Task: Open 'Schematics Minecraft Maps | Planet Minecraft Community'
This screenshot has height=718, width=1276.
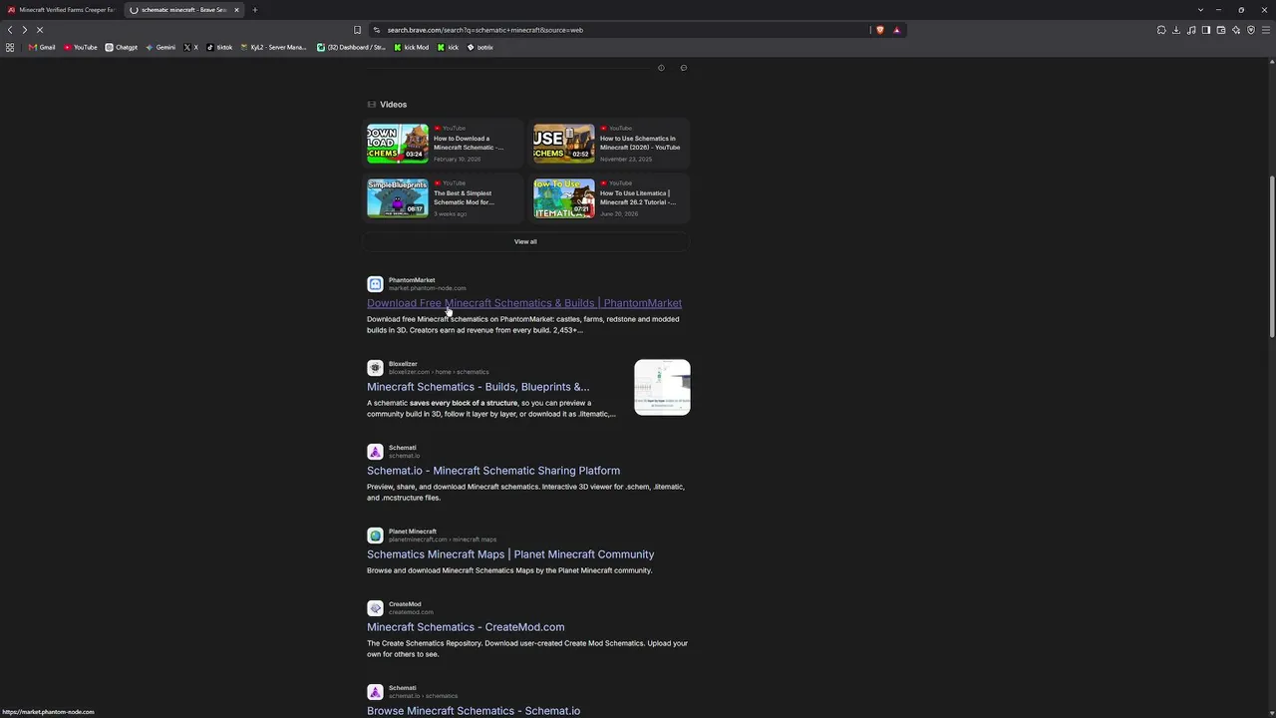Action: [x=510, y=554]
